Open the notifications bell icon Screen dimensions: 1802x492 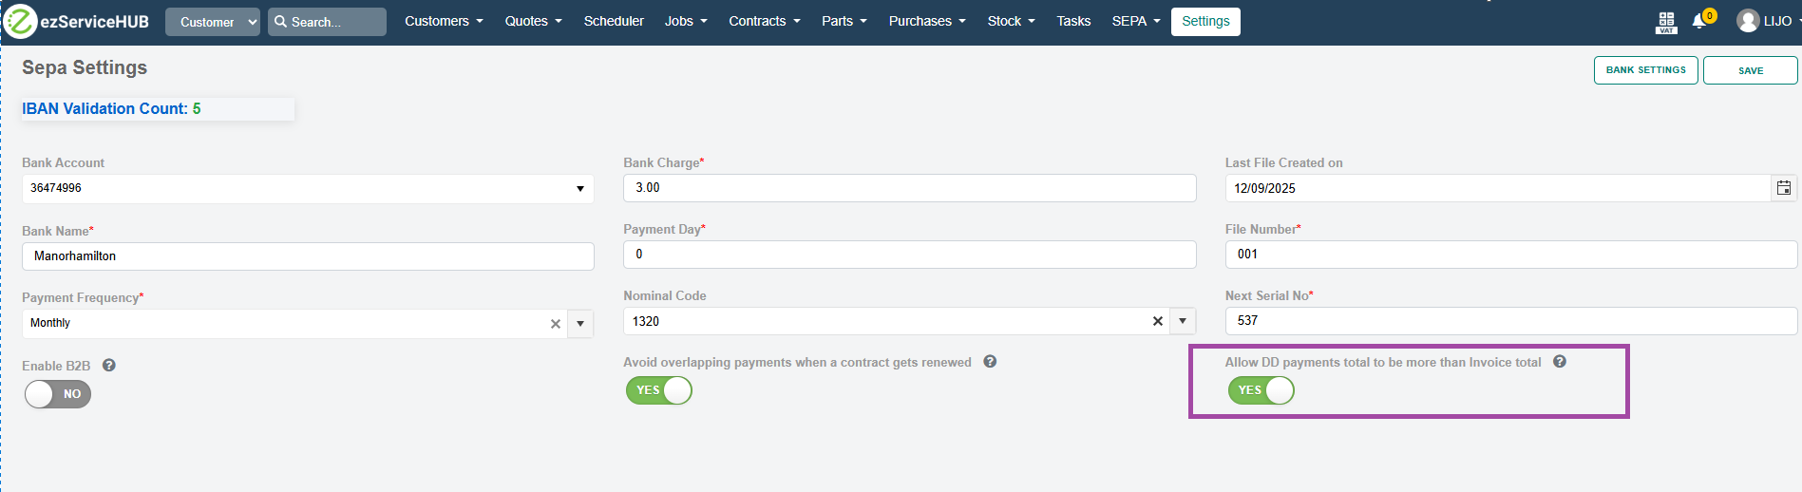(x=1699, y=21)
